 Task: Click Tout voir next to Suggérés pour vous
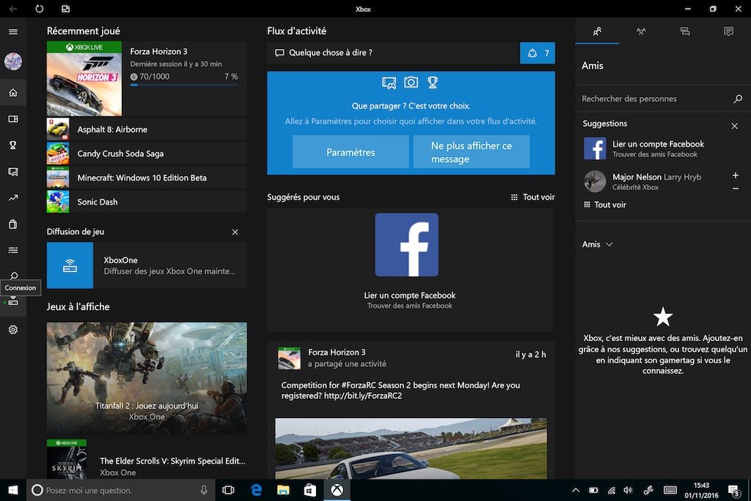point(532,197)
